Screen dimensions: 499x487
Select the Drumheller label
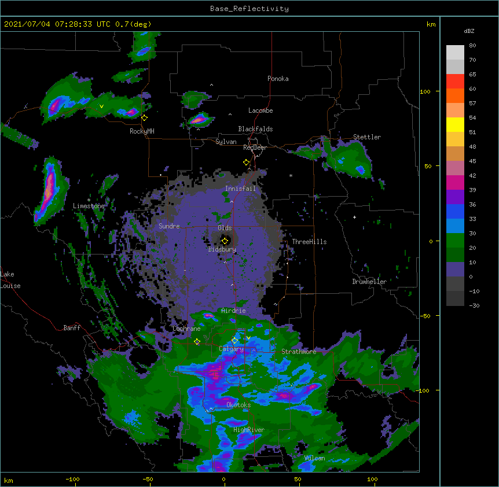pos(369,282)
